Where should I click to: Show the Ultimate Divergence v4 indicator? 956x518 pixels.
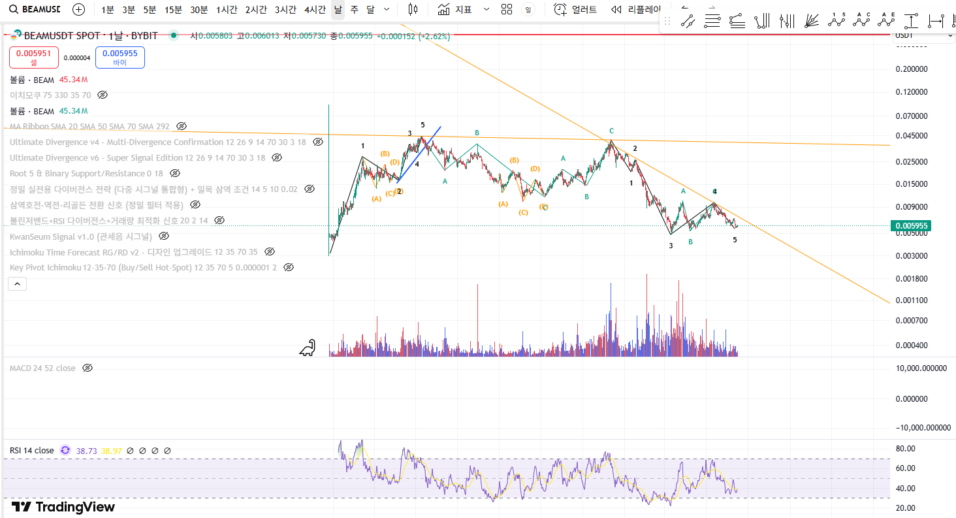pyautogui.click(x=318, y=142)
